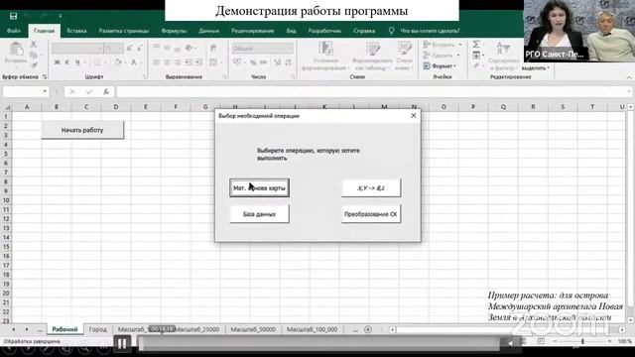Image resolution: width=635 pixels, height=357 pixels.
Task: Click the Мат. основа карты button
Action: click(x=259, y=188)
